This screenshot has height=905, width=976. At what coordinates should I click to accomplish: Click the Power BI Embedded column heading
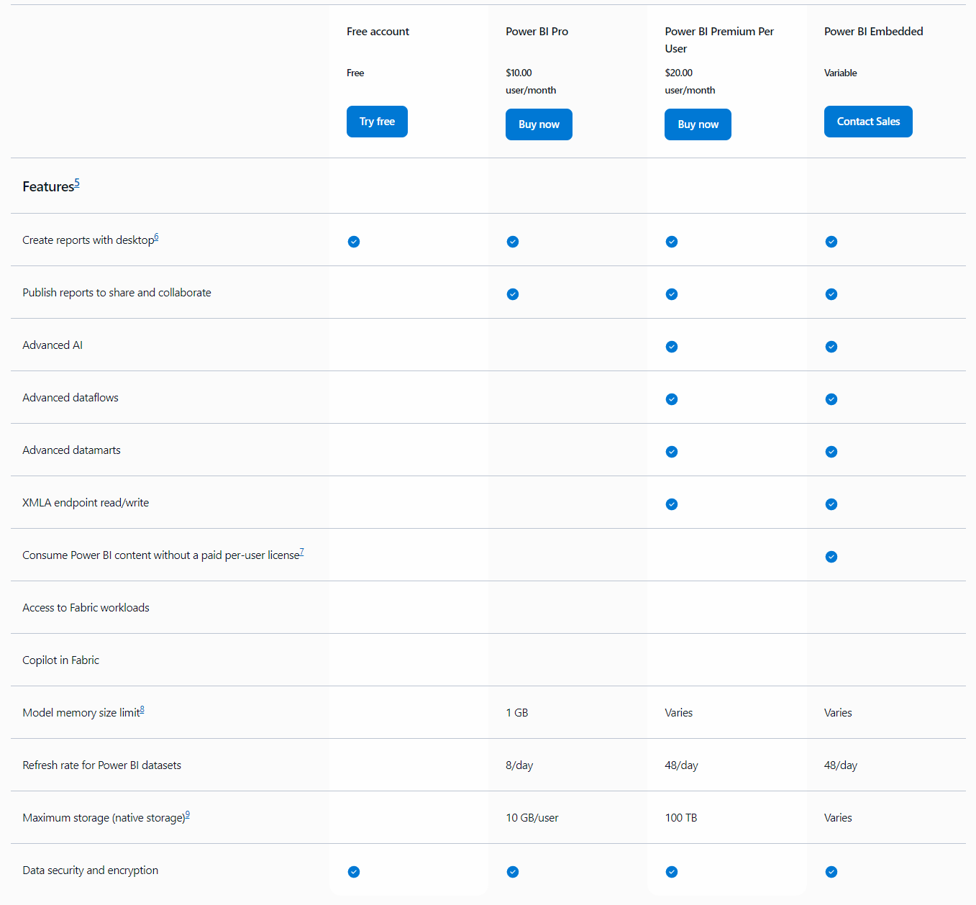tap(873, 32)
